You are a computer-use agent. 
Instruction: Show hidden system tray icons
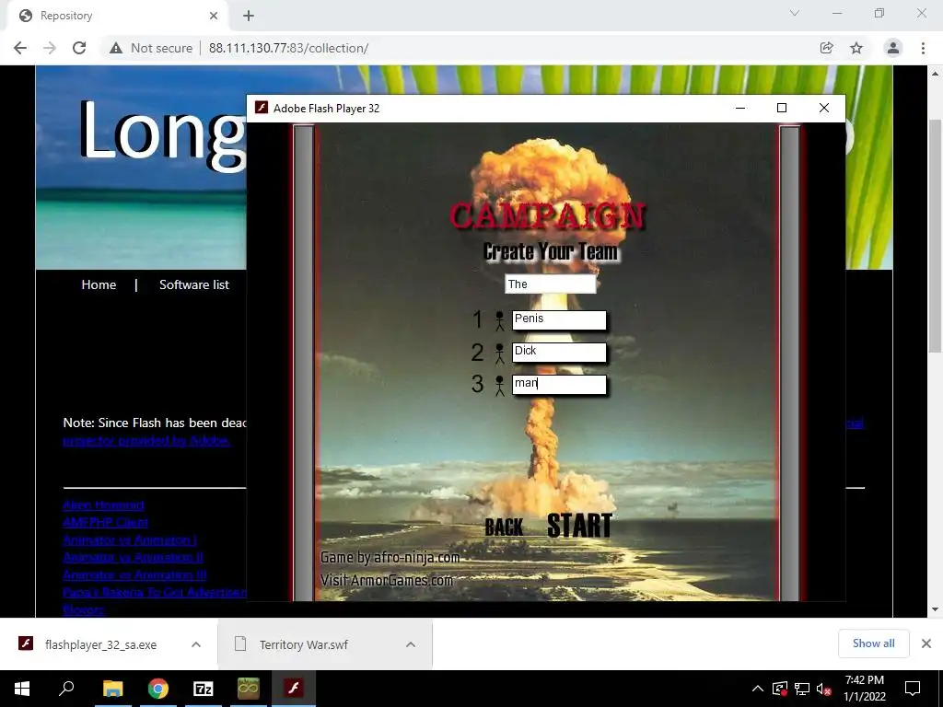pyautogui.click(x=758, y=689)
